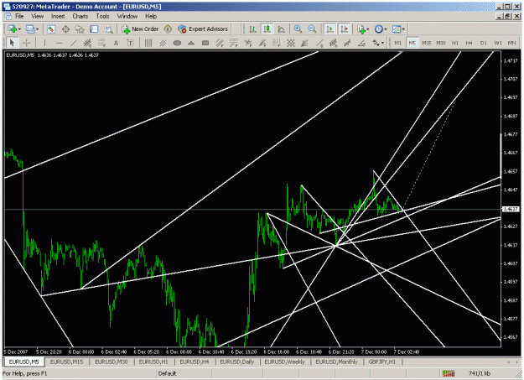Viewport: 524px width, 380px height.
Task: Choose the text 'A' tool
Action: click(x=116, y=43)
